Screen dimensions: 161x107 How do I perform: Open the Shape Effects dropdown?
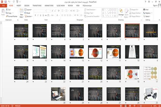coord(135,16)
